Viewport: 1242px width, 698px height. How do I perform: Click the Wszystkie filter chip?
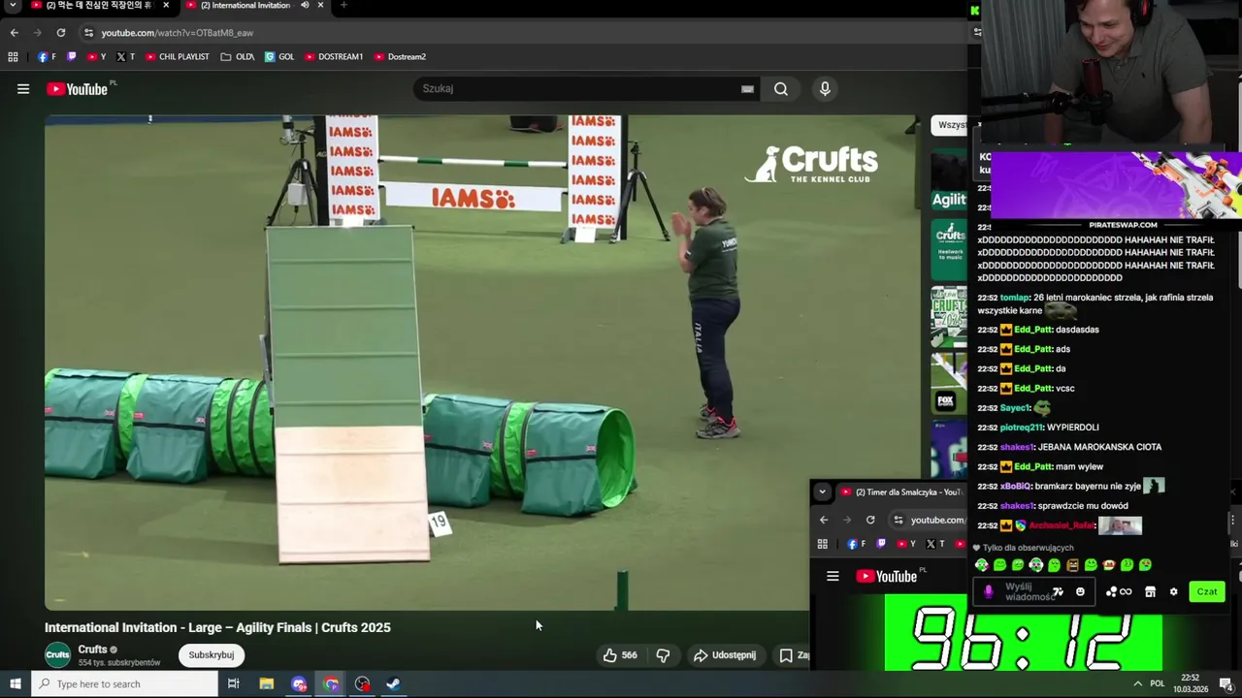pos(951,125)
